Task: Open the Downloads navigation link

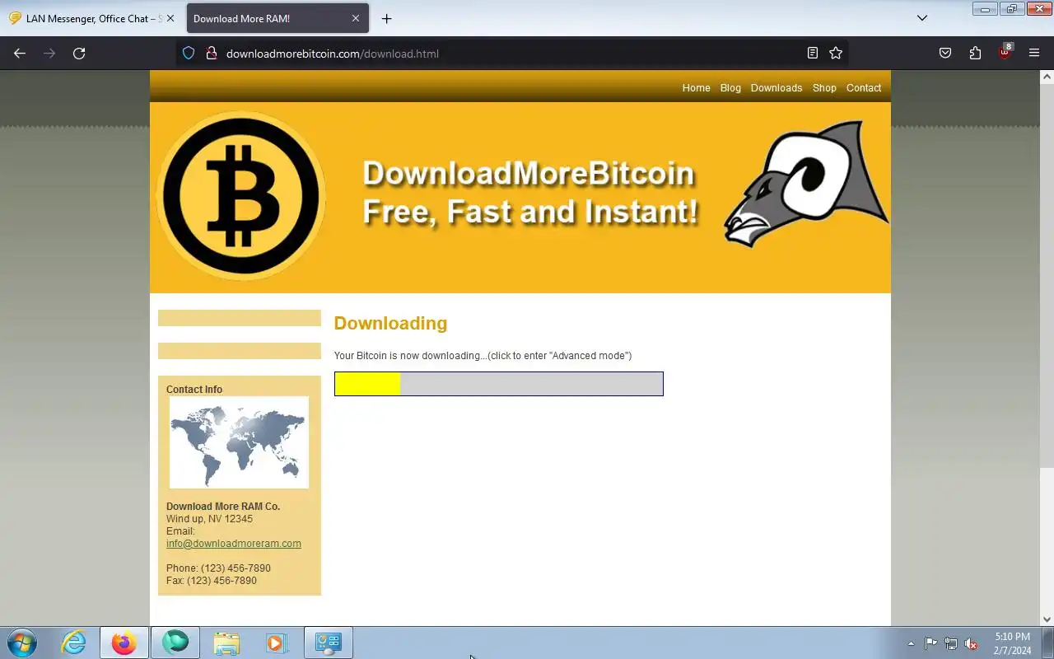Action: click(x=777, y=88)
